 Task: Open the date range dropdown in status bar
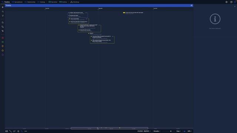pos(144,131)
